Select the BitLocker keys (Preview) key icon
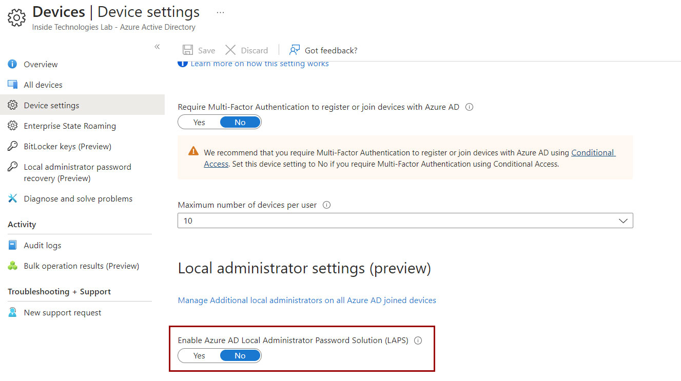Image resolution: width=681 pixels, height=381 pixels. point(12,146)
